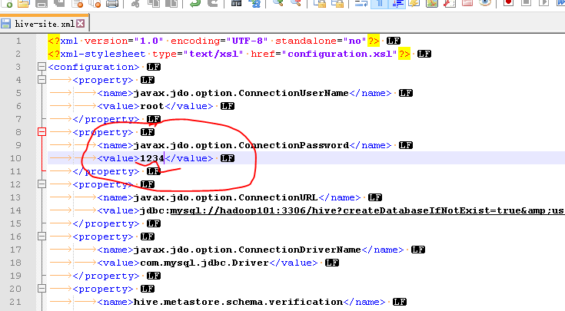Collapse the red-highlighted property fold on line 8
The image size is (565, 311).
42,132
